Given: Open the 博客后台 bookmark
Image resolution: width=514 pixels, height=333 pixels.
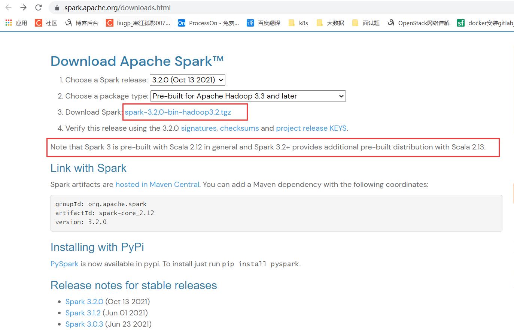Looking at the screenshot, I should [81, 23].
